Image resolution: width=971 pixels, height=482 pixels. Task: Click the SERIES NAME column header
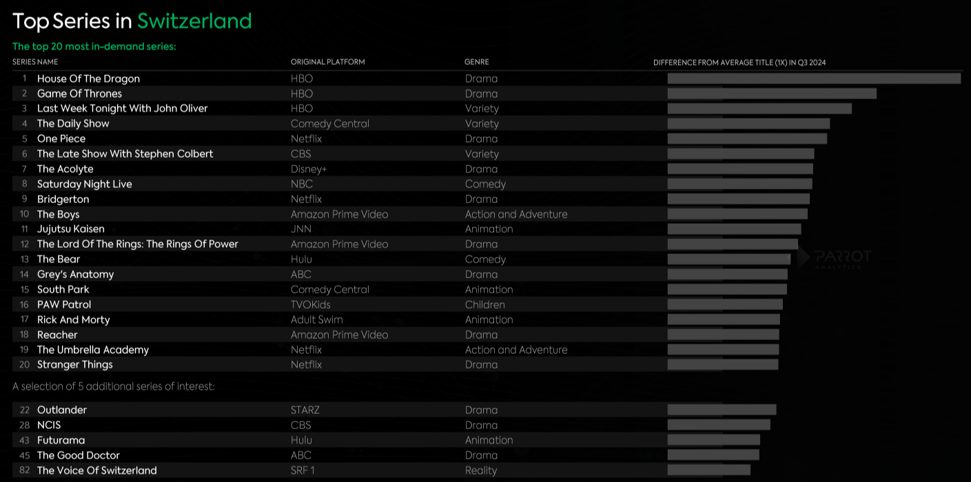tap(35, 62)
